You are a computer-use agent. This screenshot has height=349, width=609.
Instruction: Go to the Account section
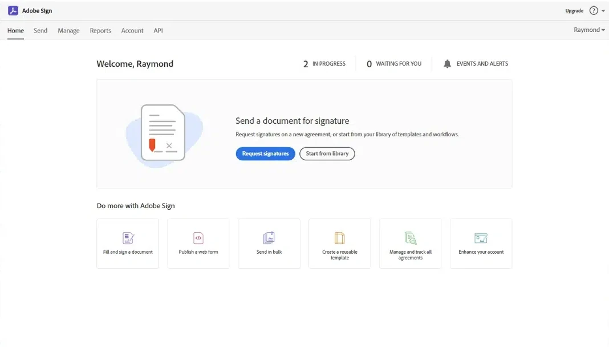[132, 30]
